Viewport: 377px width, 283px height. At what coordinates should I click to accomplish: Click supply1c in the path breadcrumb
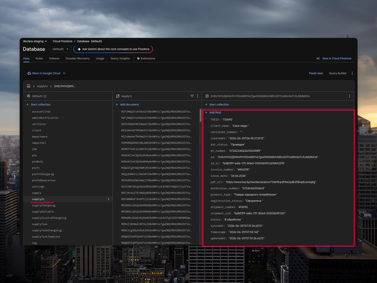[x=42, y=86]
